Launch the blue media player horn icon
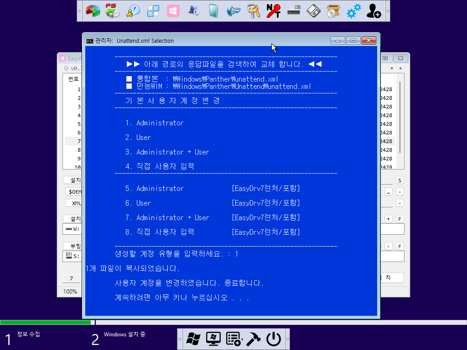The width and height of the screenshot is (467, 350). click(233, 11)
